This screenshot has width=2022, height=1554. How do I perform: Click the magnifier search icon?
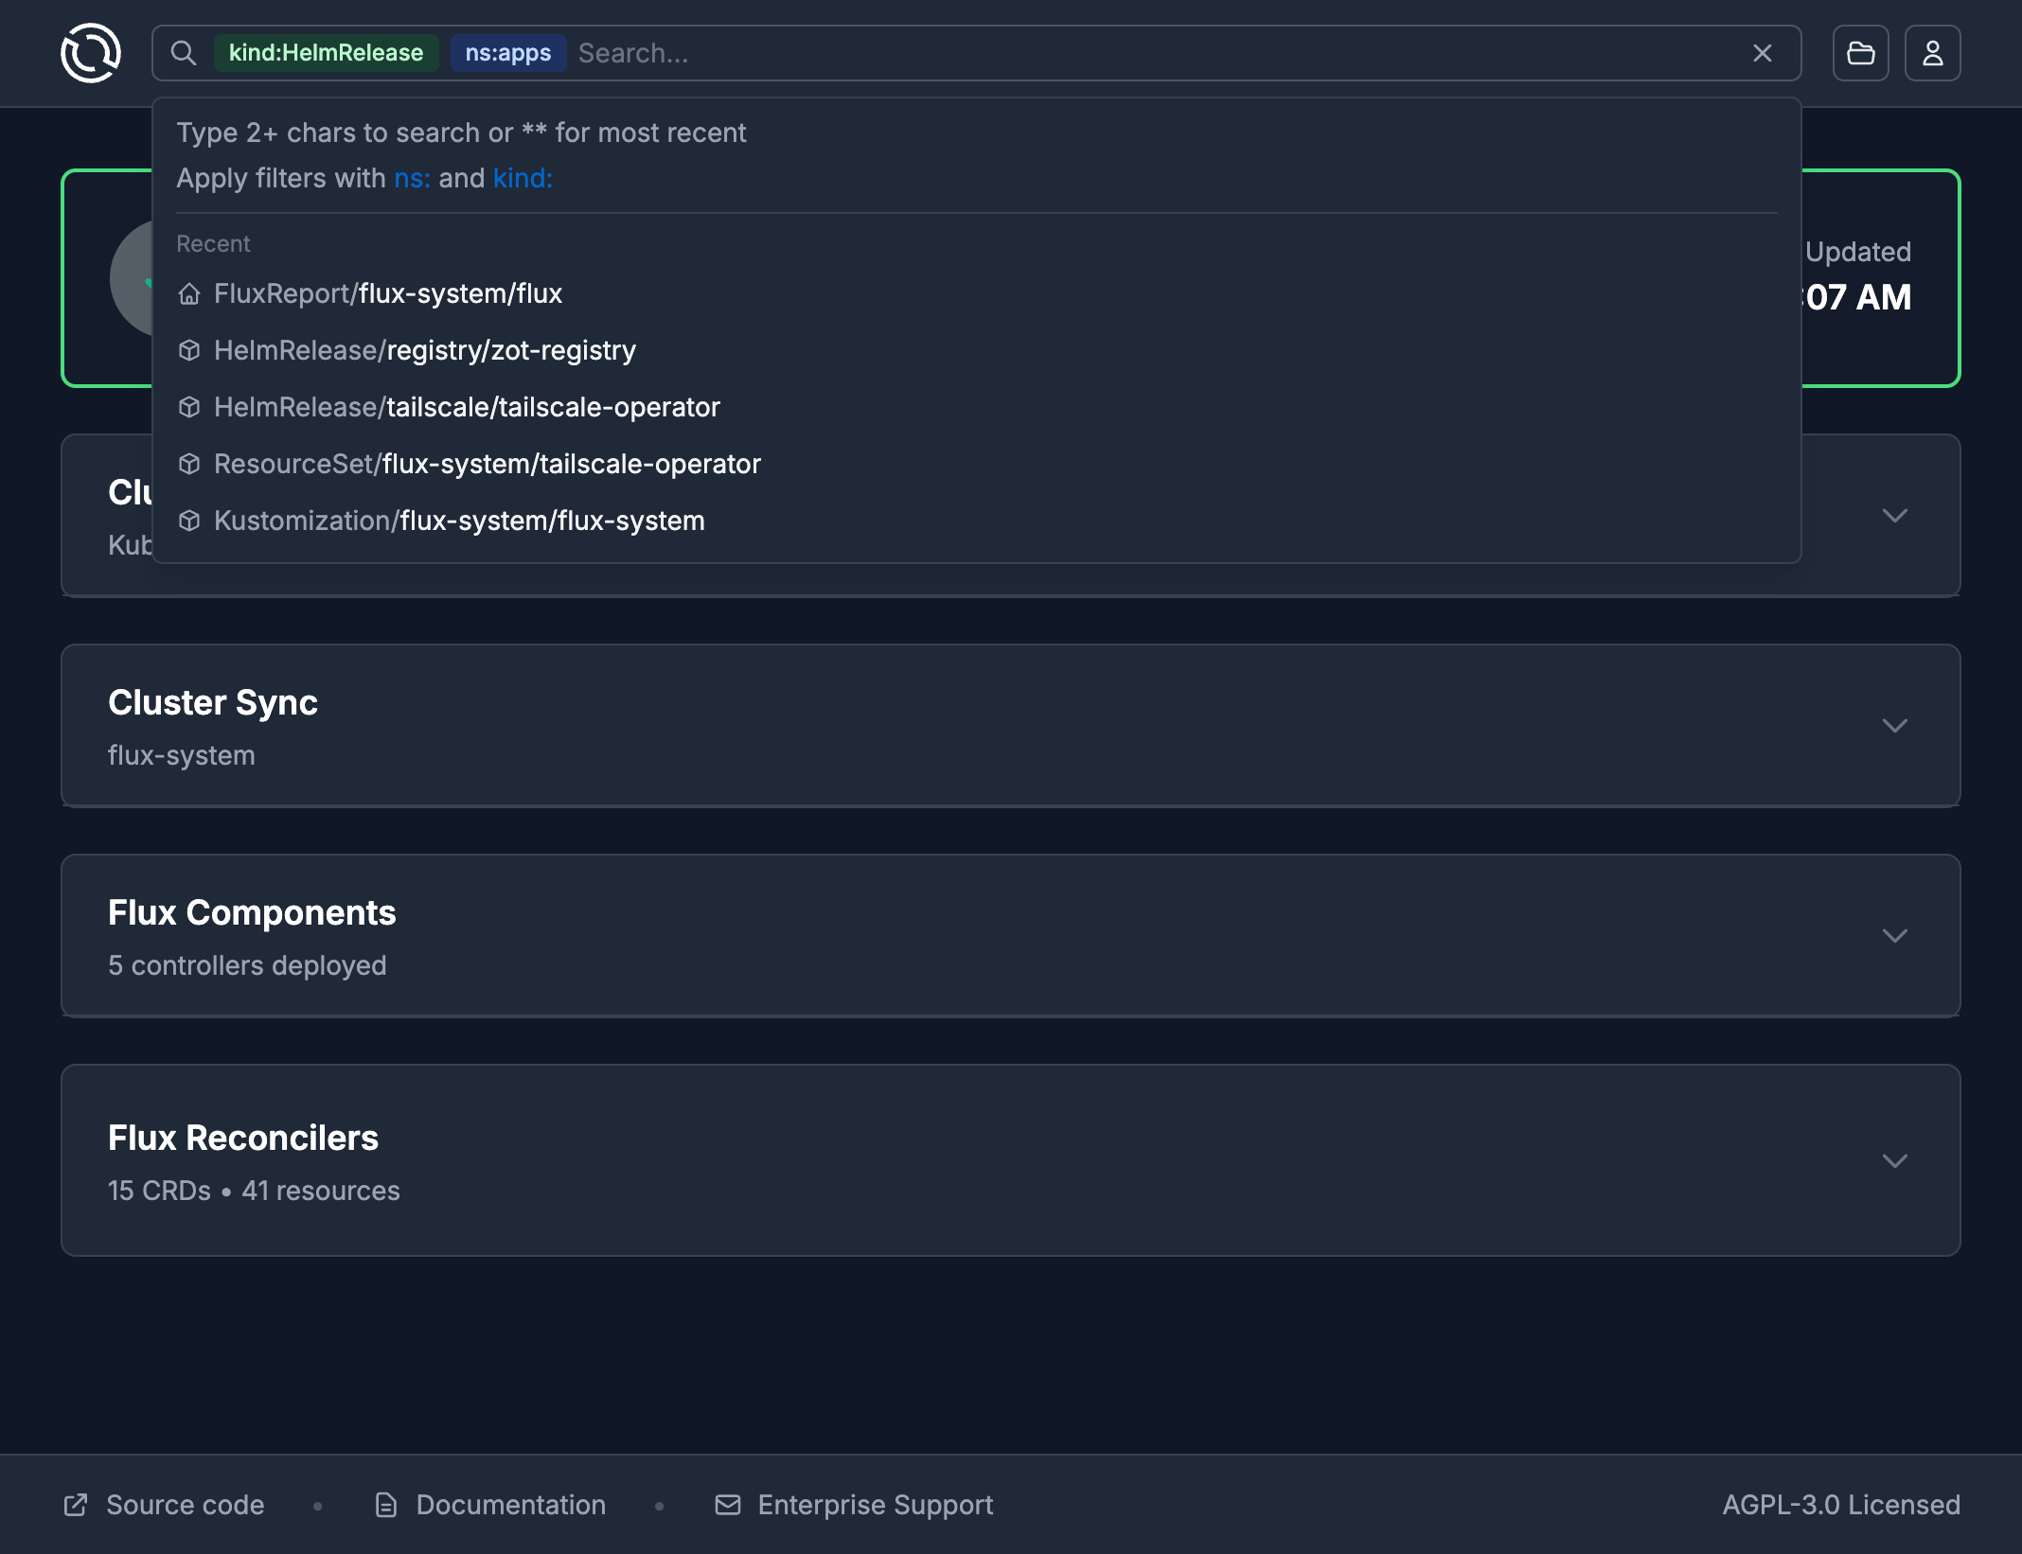[x=184, y=53]
